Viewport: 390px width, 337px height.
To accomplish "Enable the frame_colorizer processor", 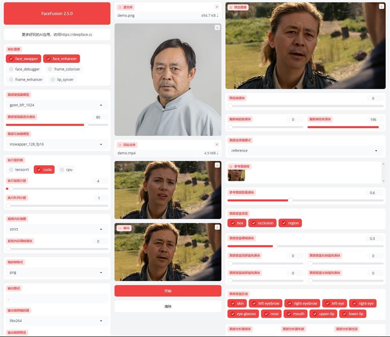I will click(64, 69).
